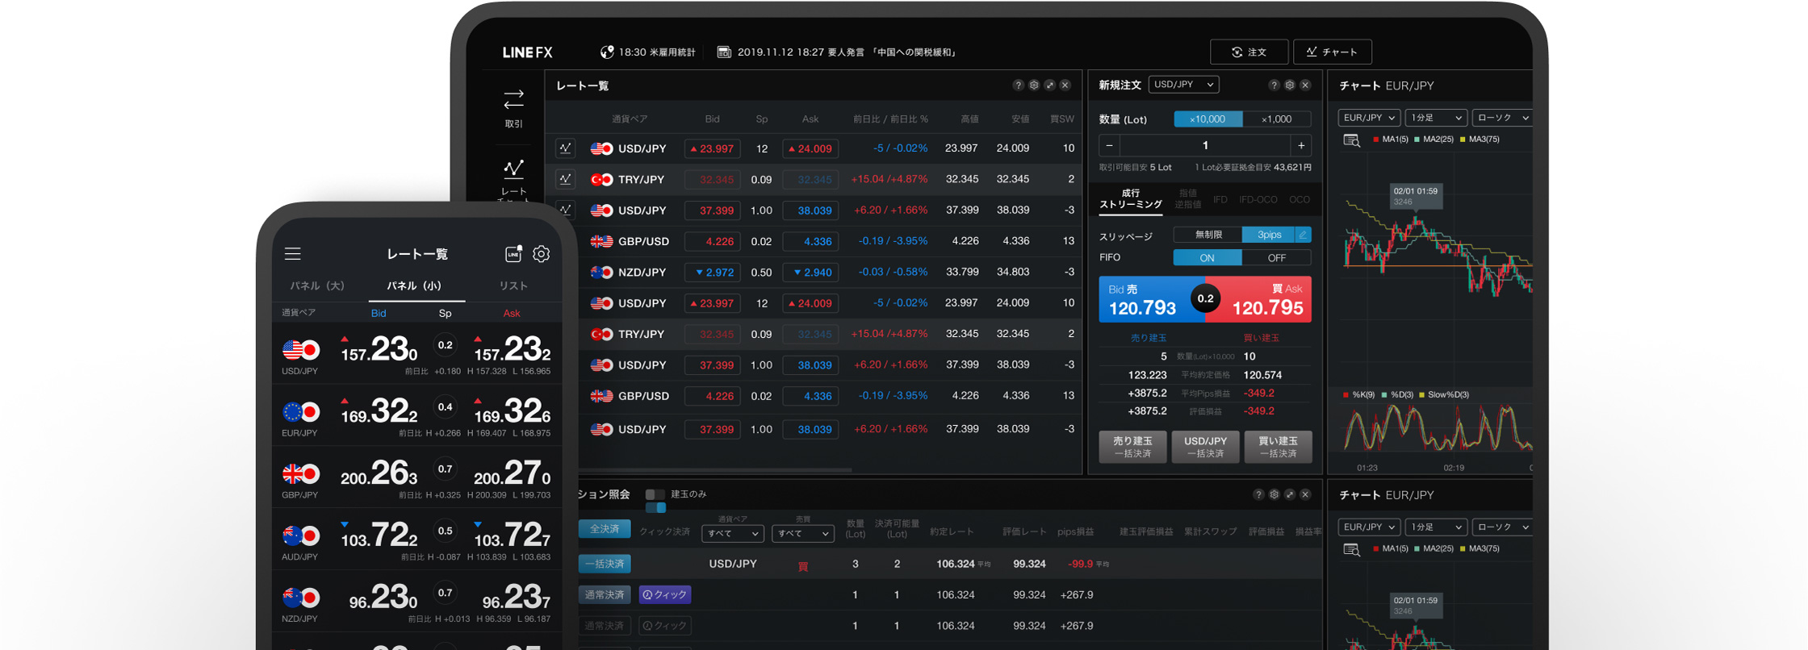Switch to パネル（大） tab on phone
This screenshot has width=1808, height=650.
point(317,285)
